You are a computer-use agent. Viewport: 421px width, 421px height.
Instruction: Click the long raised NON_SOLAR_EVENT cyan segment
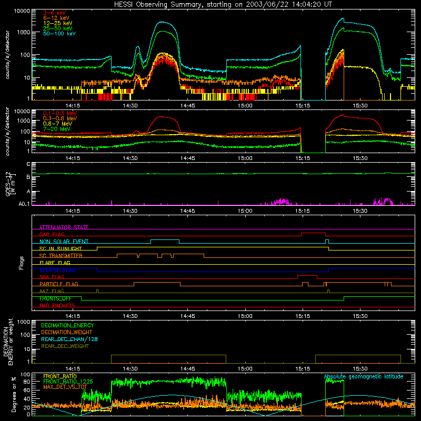(165, 240)
